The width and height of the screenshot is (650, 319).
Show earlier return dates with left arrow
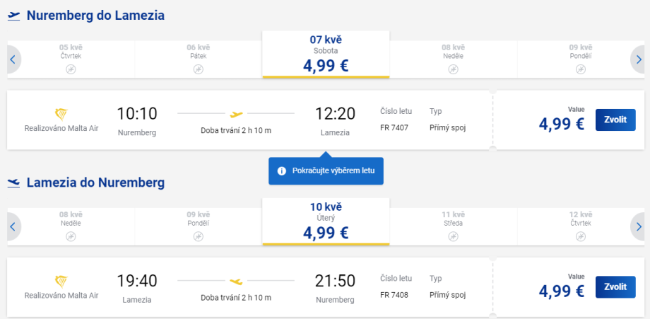(13, 227)
